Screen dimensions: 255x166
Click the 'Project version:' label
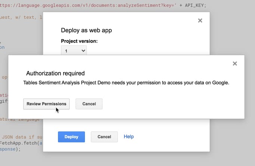(79, 41)
